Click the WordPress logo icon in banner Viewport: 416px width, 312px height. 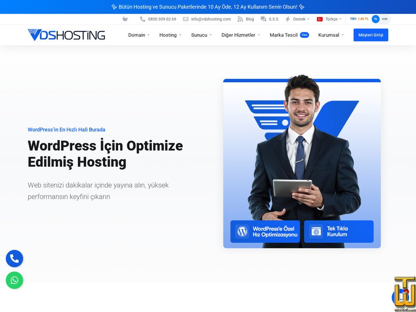(x=242, y=231)
